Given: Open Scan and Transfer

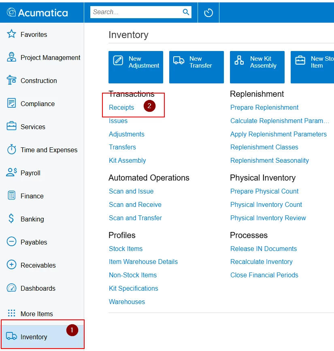Looking at the screenshot, I should point(136,218).
